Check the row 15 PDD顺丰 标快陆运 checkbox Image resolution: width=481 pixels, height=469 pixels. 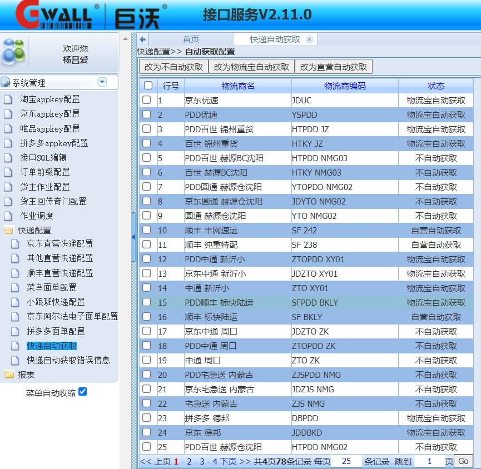click(x=147, y=302)
